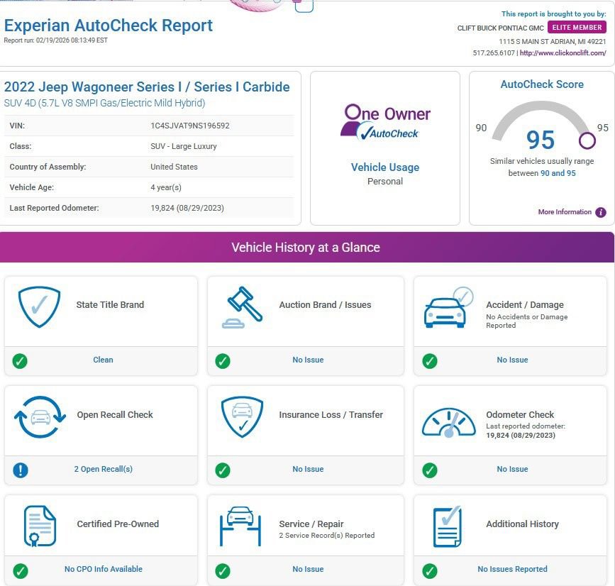Open the clickonclift.com dealer website link
Screen dimensions: 615x586
point(563,53)
